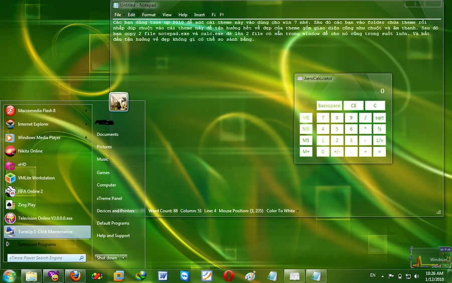452x283 pixels.
Task: Open Color To White dropdown
Action: click(282, 211)
